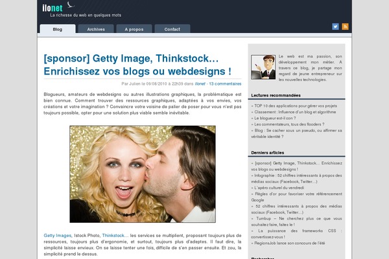Click the kissing couple article image
389x259 pixels.
(x=143, y=174)
